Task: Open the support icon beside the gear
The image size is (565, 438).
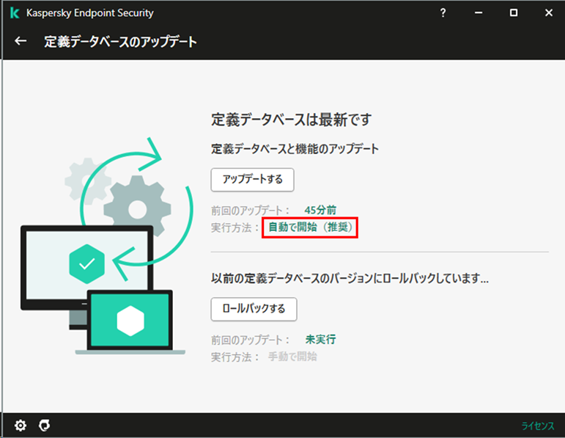Action: pos(44,426)
